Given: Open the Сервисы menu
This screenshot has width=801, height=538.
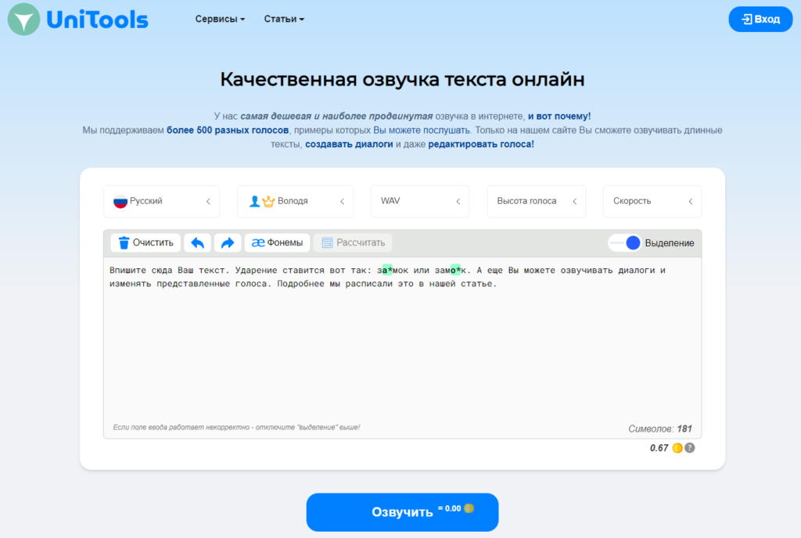Looking at the screenshot, I should (220, 19).
